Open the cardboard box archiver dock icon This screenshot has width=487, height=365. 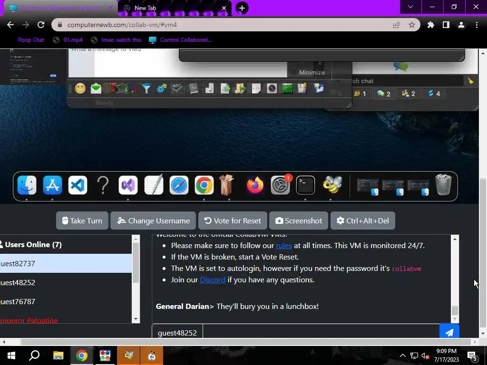pos(227,185)
